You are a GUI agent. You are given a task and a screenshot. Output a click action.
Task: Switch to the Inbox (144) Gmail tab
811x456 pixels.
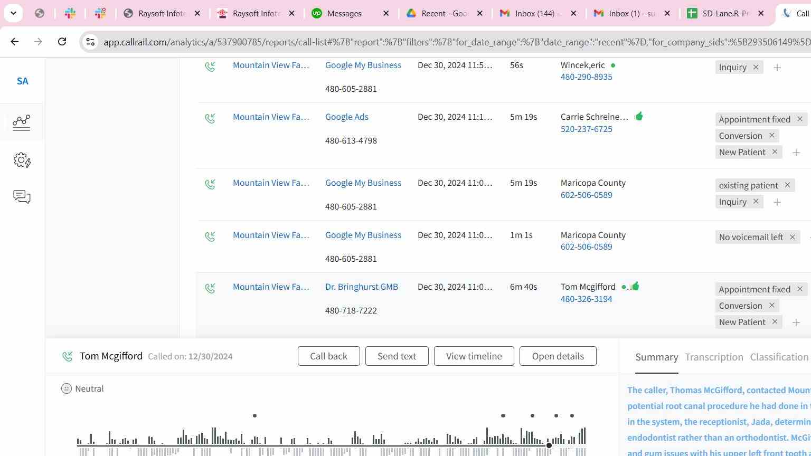pyautogui.click(x=537, y=14)
